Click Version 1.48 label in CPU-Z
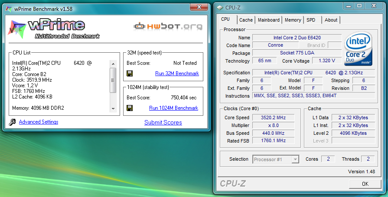The image size is (388, 197). pos(361,172)
